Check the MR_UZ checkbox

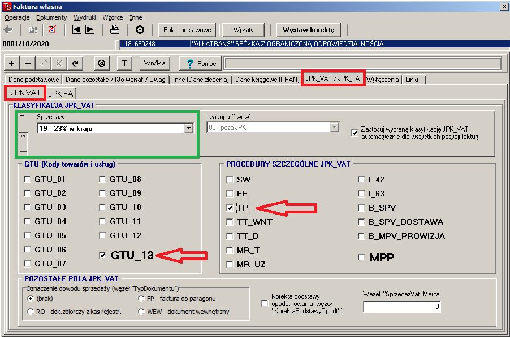point(230,264)
